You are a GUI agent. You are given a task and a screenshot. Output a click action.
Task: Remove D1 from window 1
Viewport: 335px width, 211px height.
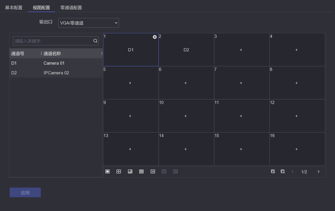(155, 37)
